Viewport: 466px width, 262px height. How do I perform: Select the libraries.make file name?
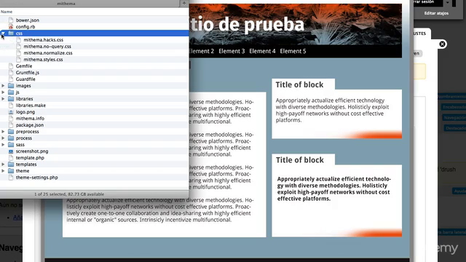[31, 105]
